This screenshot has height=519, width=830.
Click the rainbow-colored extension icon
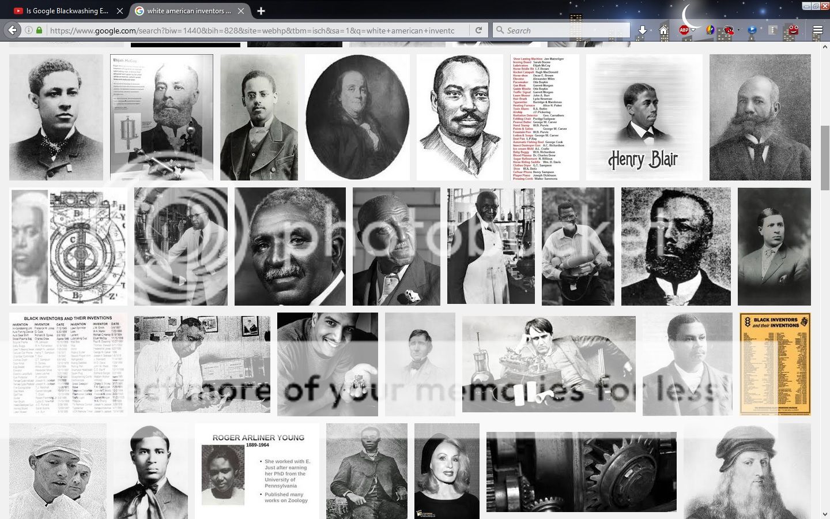711,30
